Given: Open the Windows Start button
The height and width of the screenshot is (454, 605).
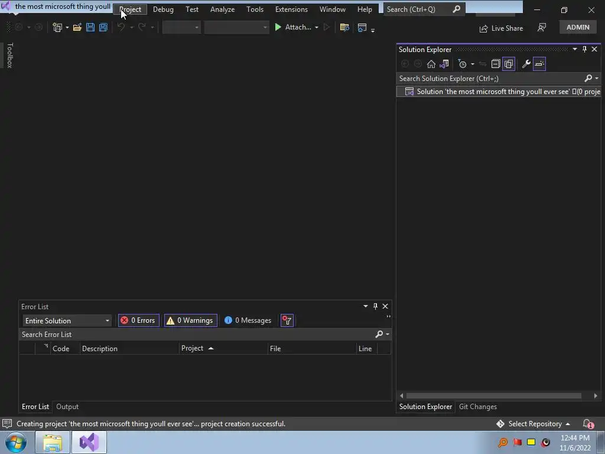Looking at the screenshot, I should (15, 442).
